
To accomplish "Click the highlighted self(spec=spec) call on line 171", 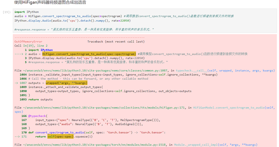I will pos(60,137).
